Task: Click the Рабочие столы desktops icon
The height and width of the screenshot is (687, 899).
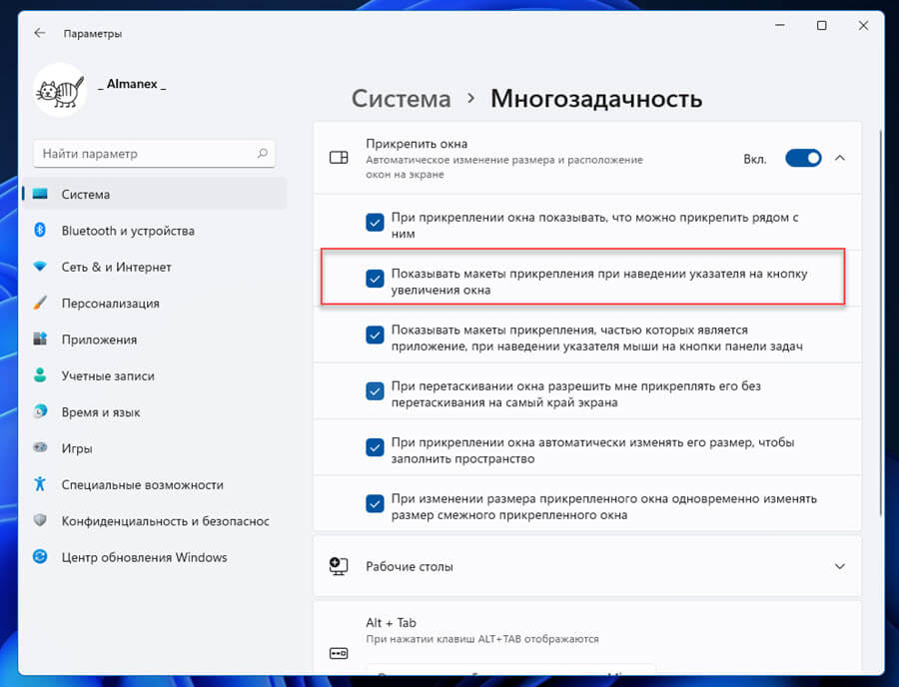Action: tap(339, 566)
